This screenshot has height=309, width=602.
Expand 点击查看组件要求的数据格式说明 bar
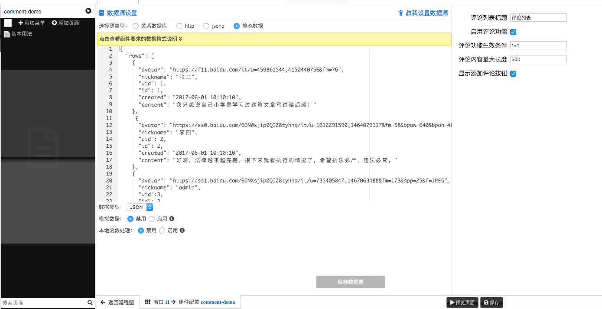(141, 39)
